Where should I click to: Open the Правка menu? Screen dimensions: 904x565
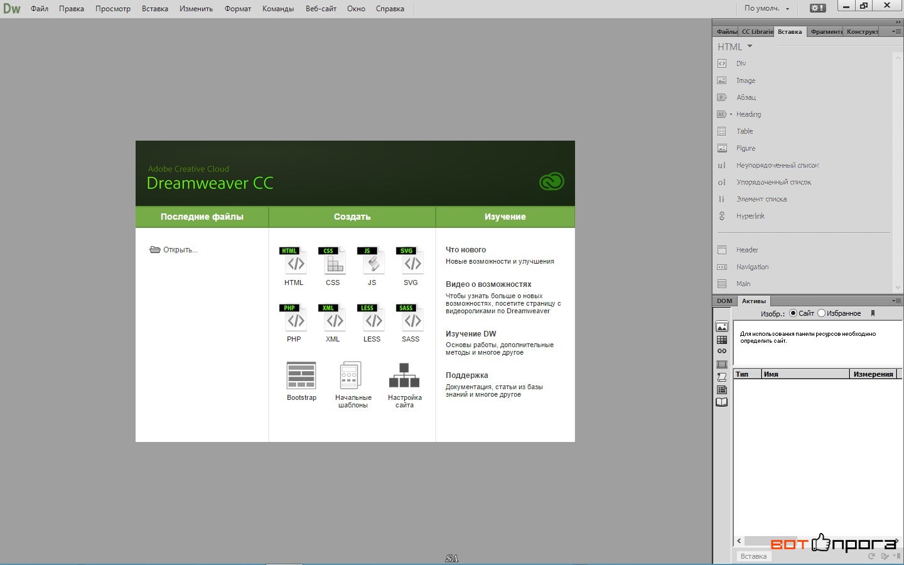[x=72, y=9]
